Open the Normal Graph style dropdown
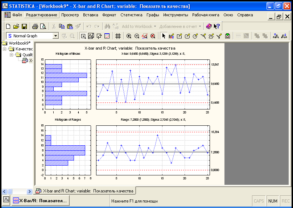The width and height of the screenshot is (293, 208). pyautogui.click(x=55, y=36)
